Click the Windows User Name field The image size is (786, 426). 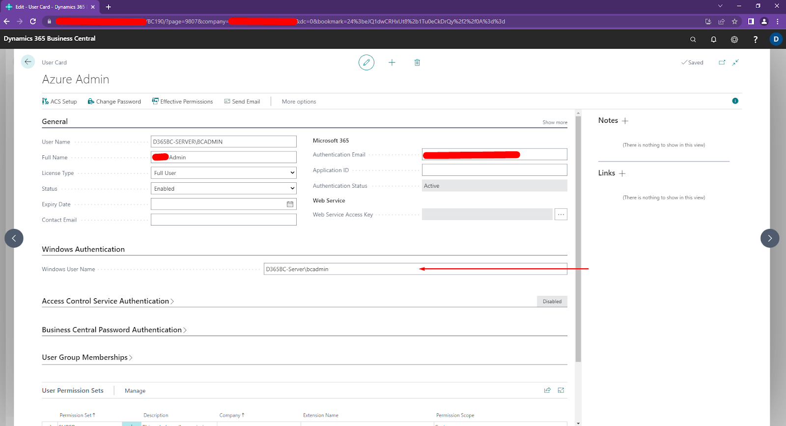[x=416, y=269]
